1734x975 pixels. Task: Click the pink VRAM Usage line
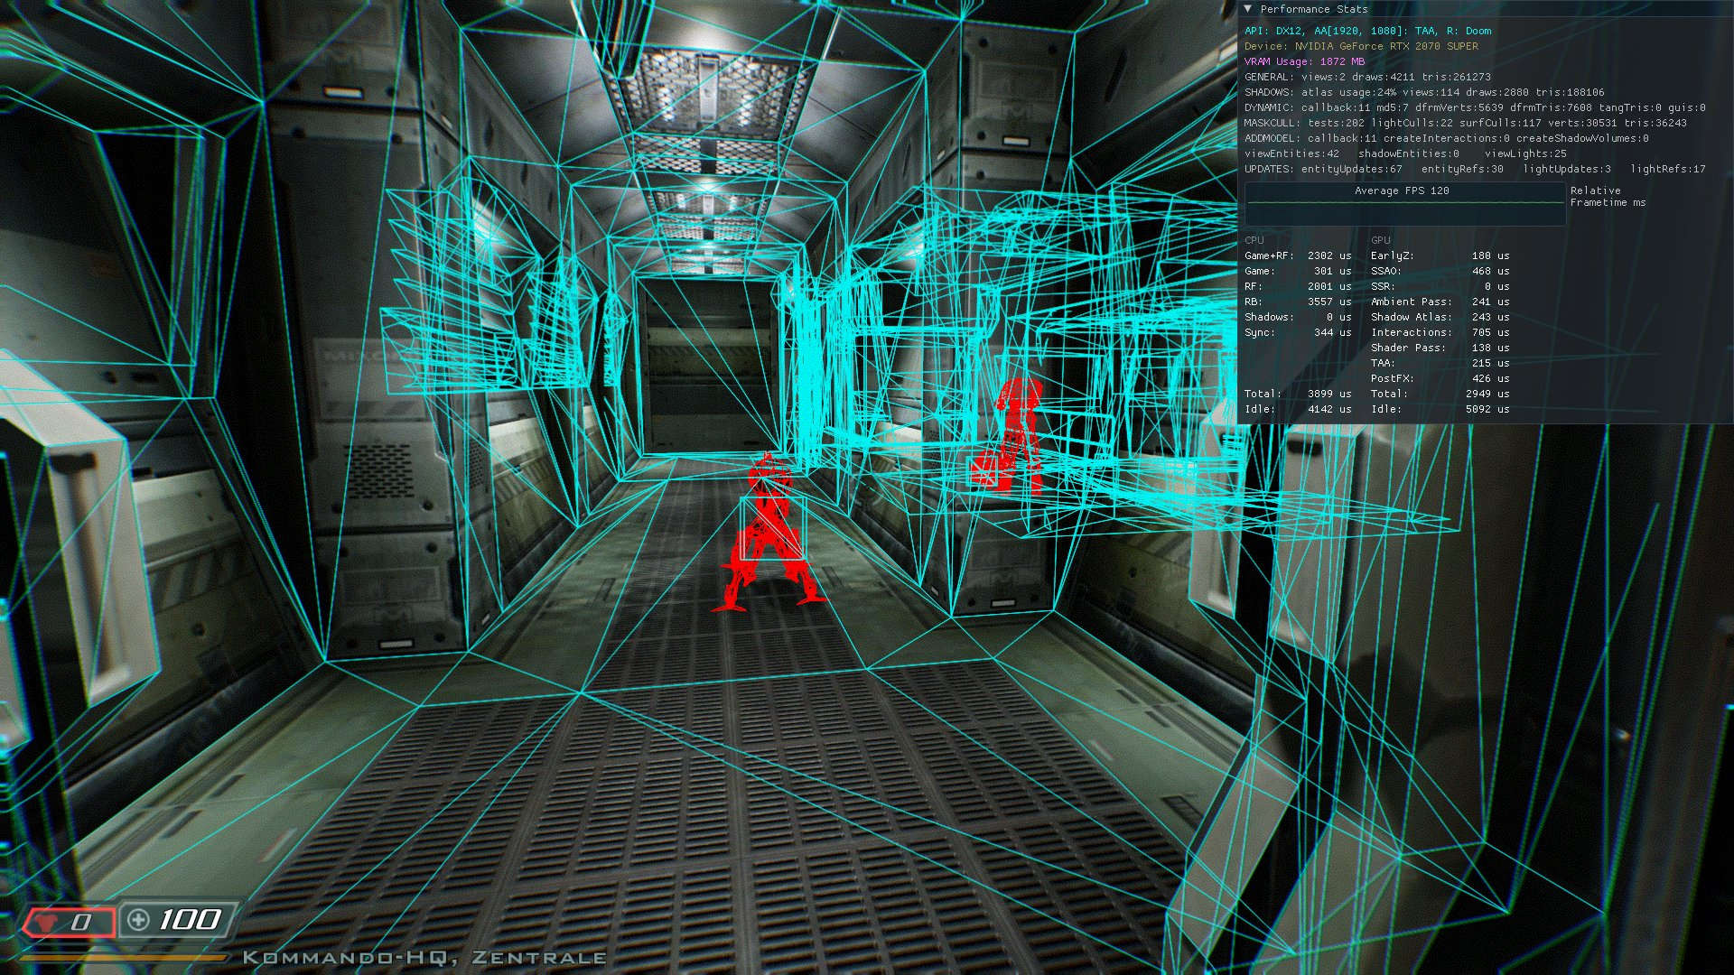coord(1304,61)
